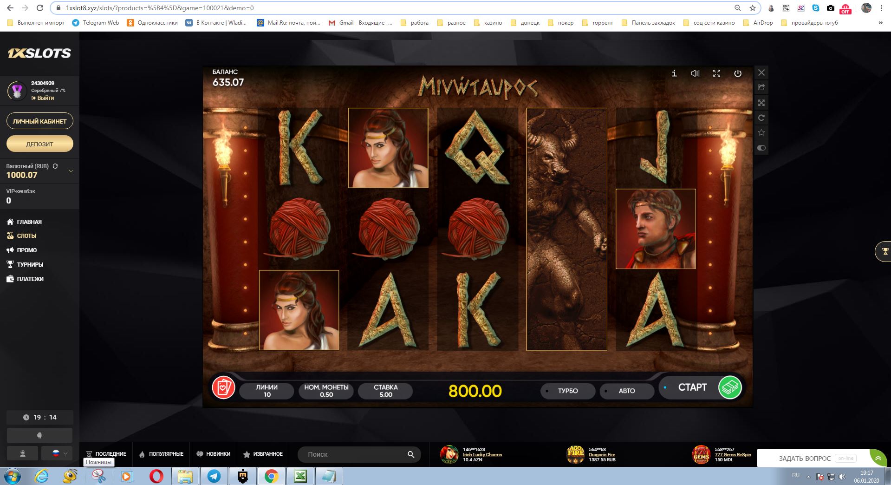Focus the Поиск game search field
The height and width of the screenshot is (485, 891).
pos(359,454)
